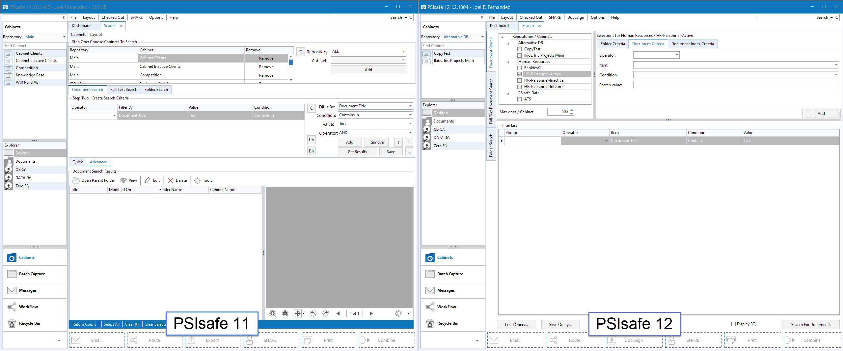Open the Document Index Criteria tab
843x351 pixels.
coord(692,44)
